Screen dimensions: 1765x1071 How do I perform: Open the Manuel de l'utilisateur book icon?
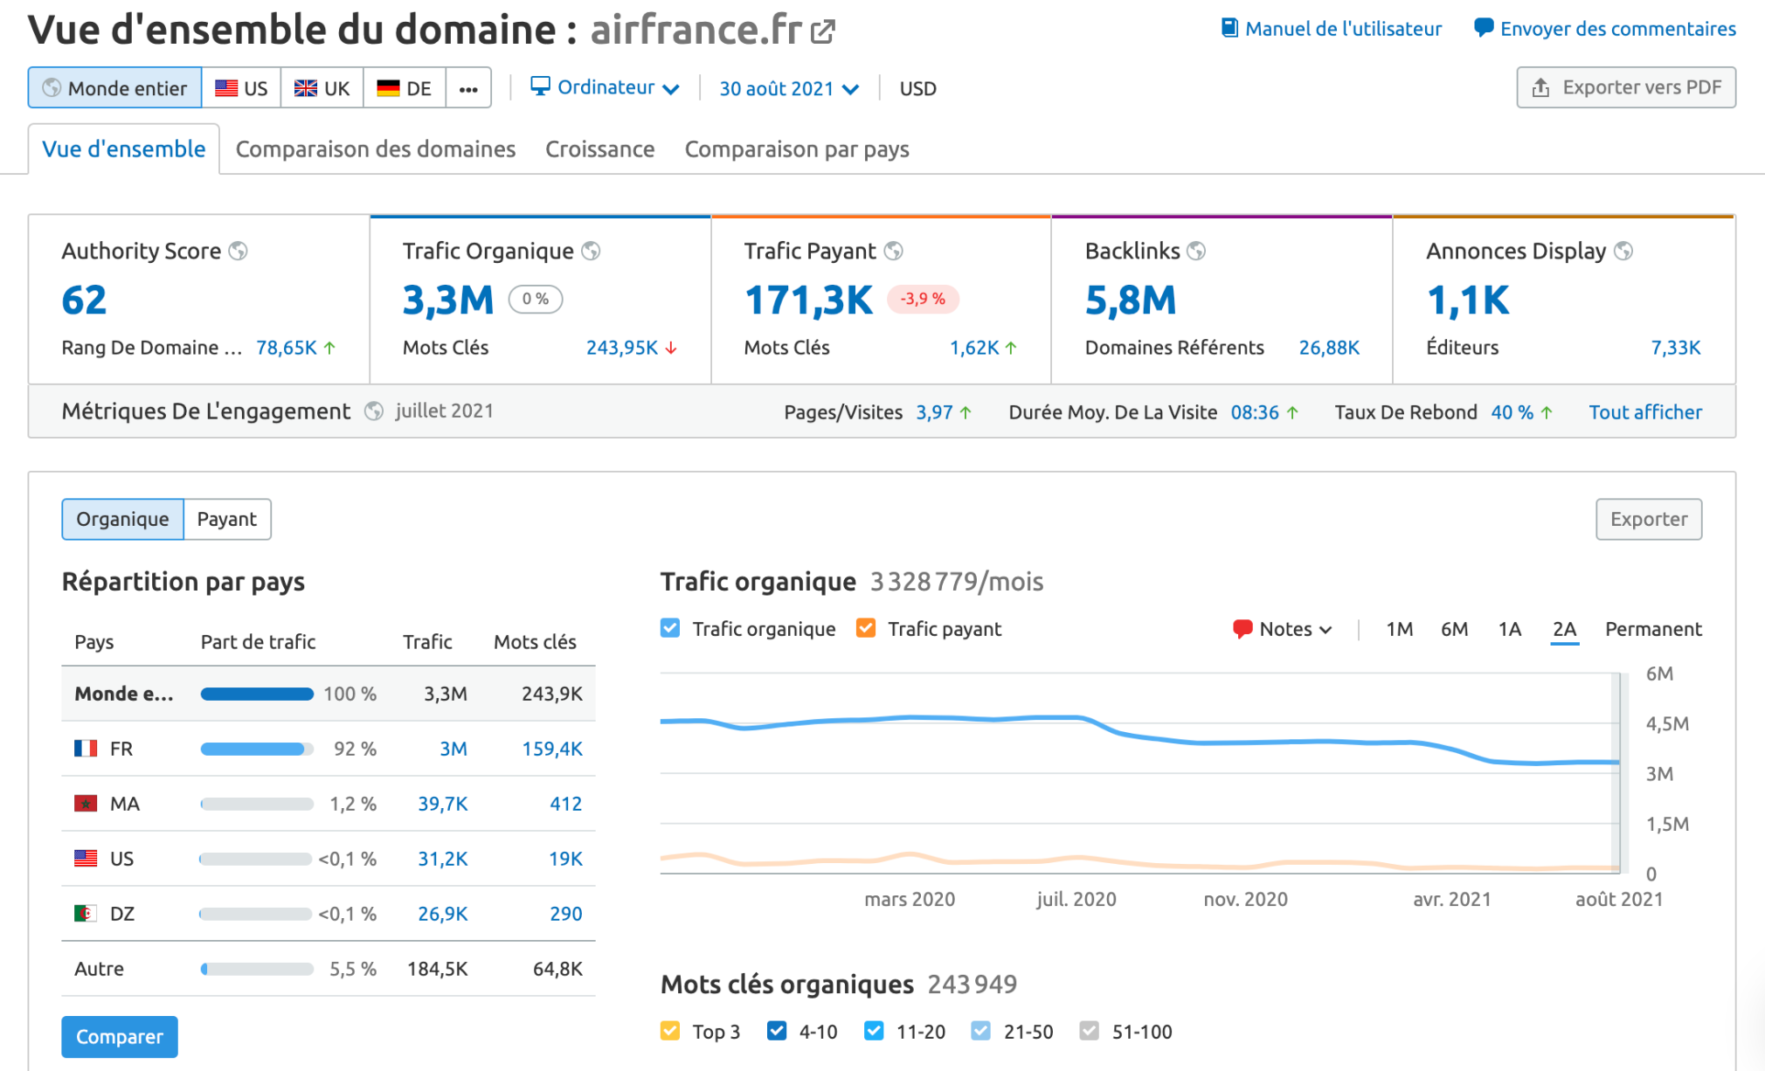(1229, 27)
